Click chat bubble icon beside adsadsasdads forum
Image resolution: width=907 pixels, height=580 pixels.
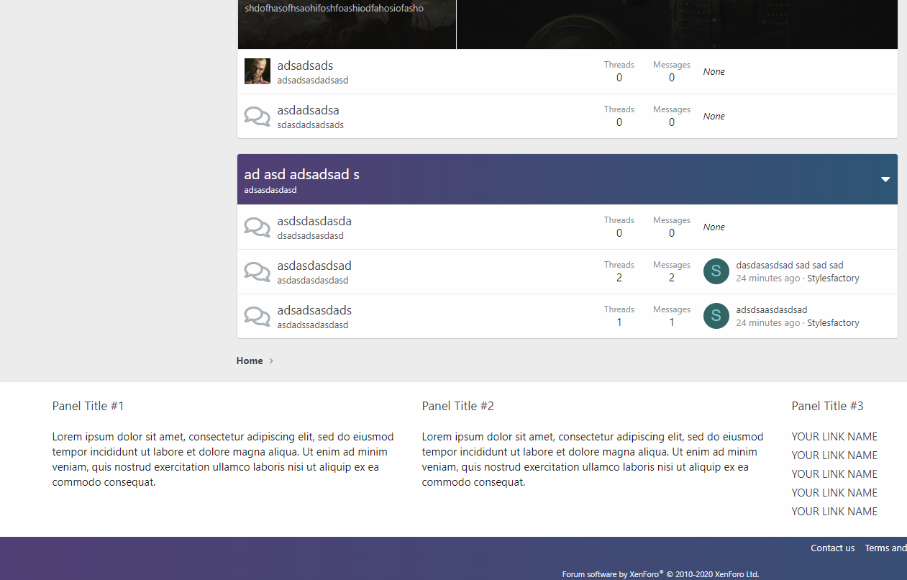257,316
